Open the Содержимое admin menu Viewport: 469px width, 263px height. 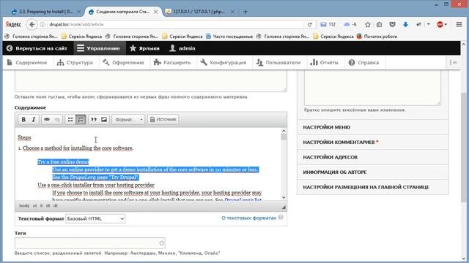click(27, 63)
